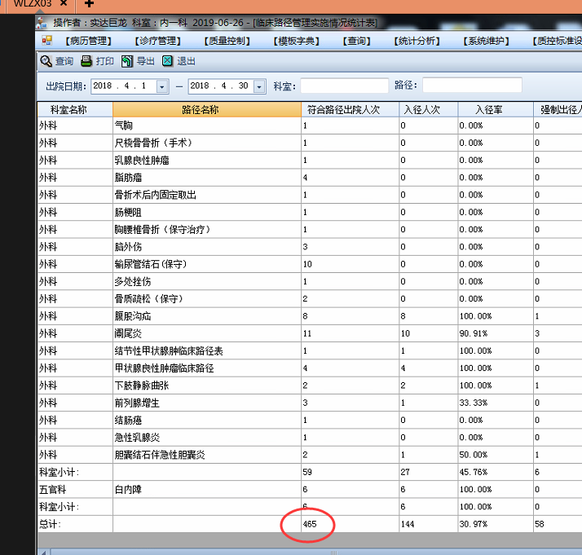This screenshot has width=582, height=555.
Task: Click the 查询 button label in toolbar
Action: tap(64, 61)
